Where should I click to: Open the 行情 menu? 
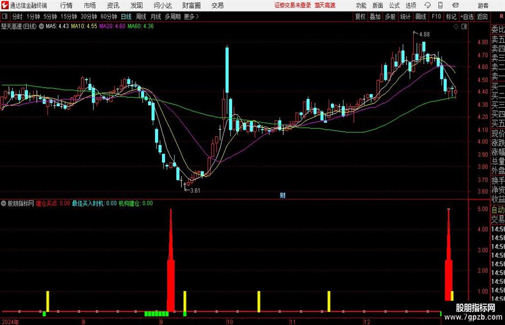[66, 5]
